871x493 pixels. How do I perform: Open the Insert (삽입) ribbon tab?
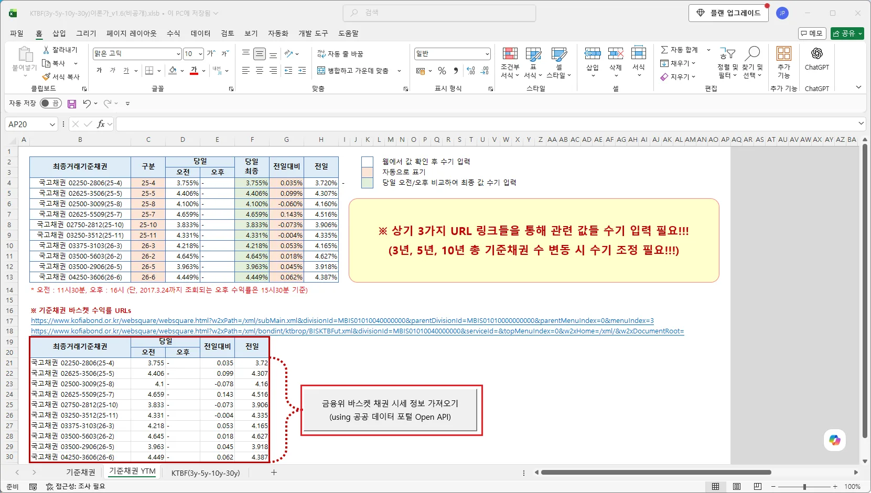(x=59, y=33)
